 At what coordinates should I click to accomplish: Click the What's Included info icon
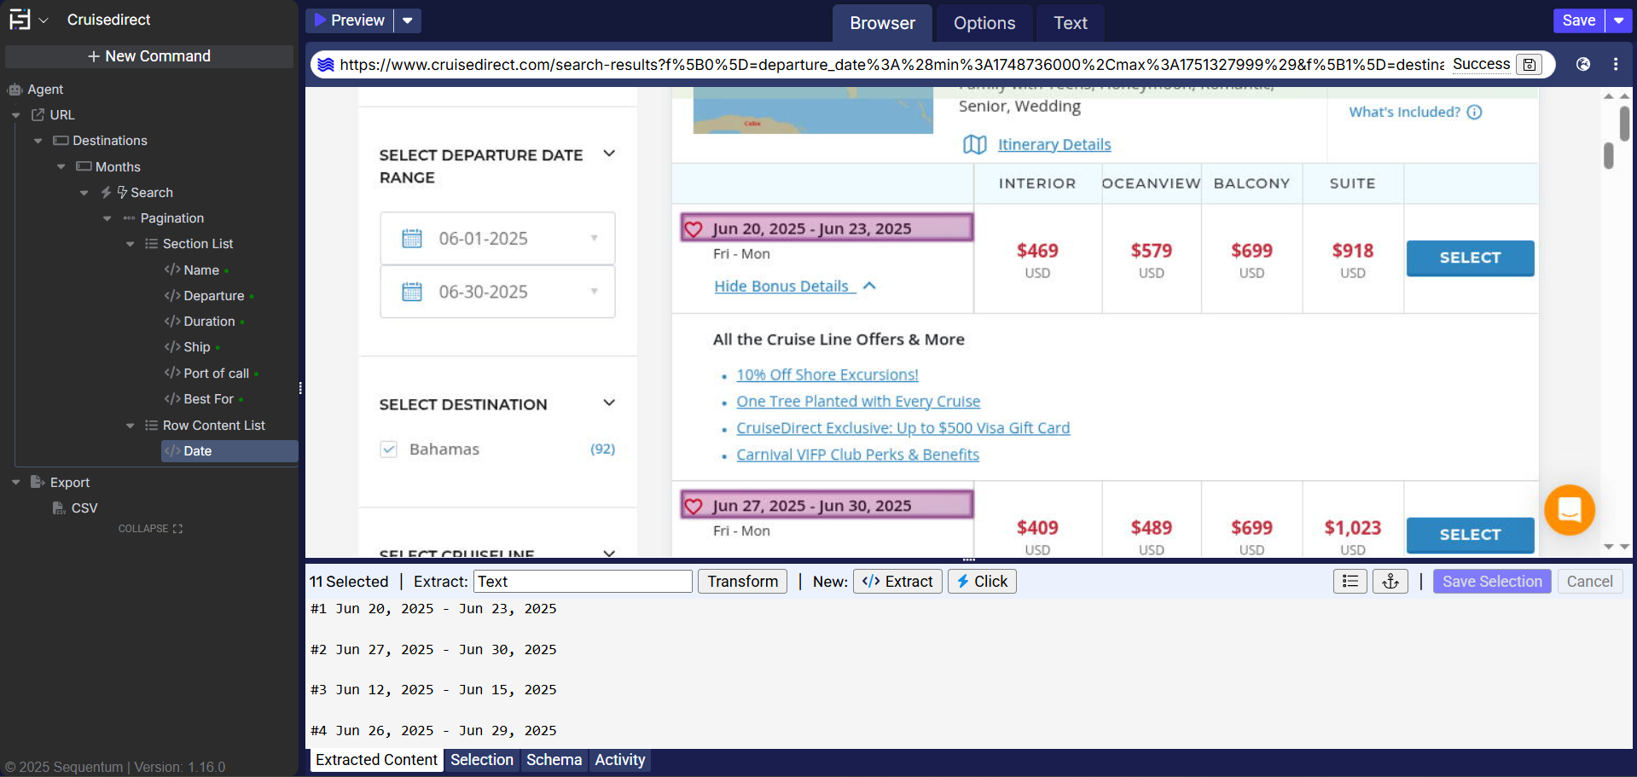point(1474,112)
